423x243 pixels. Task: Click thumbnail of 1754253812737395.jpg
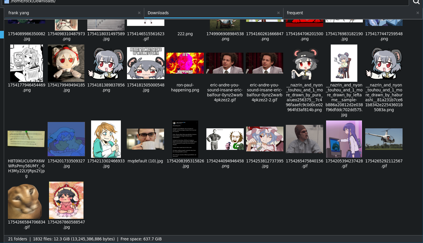pos(265,139)
